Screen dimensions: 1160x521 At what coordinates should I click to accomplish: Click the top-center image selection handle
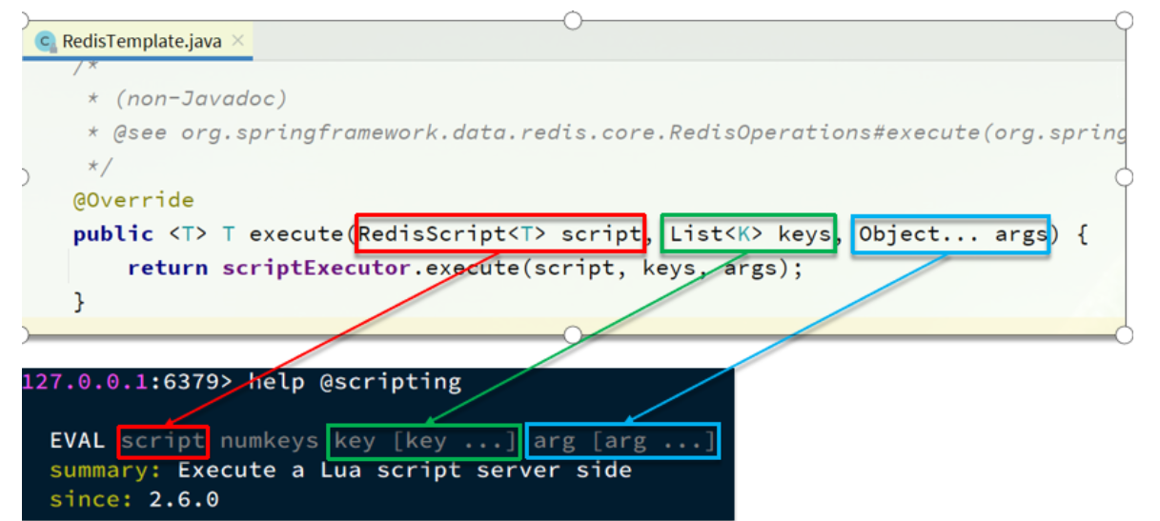(x=573, y=20)
